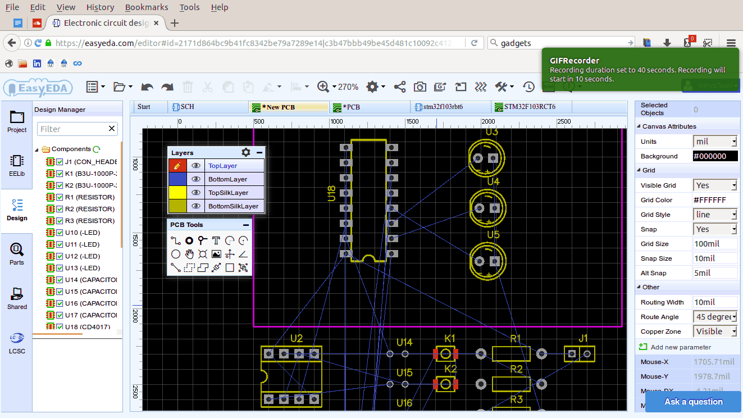This screenshot has width=743, height=418.
Task: Toggle visibility of the BottomSilkLayer
Action: (195, 206)
